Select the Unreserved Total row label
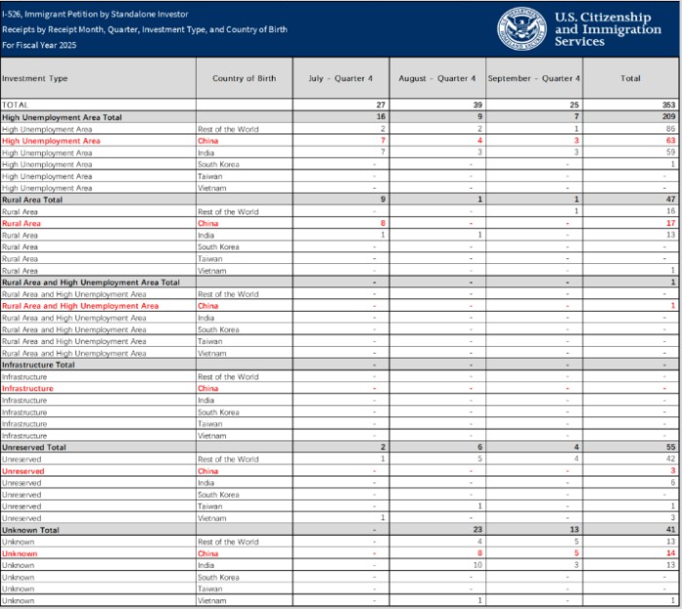The height and width of the screenshot is (609, 682). coord(34,447)
